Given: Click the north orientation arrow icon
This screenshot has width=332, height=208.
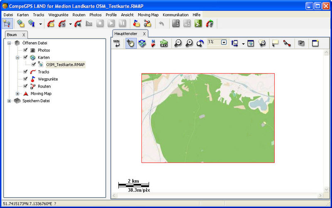Looking at the screenshot, I should 153,43.
